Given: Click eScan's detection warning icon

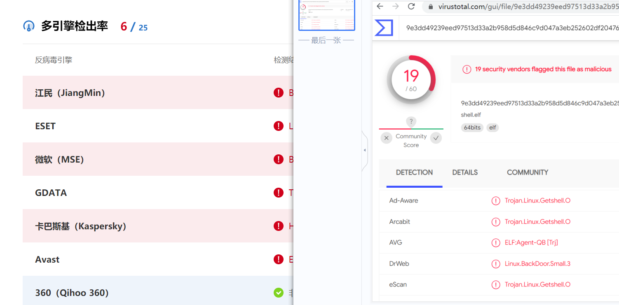Looking at the screenshot, I should (x=496, y=285).
